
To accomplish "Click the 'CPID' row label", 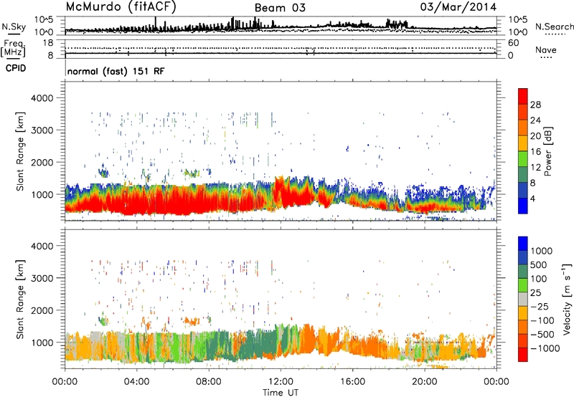I will pos(16,68).
